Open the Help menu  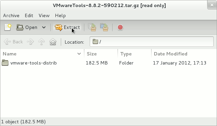[60, 15]
